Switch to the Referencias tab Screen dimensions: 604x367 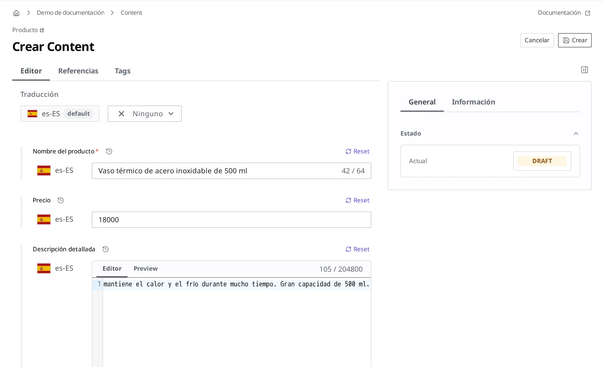[78, 71]
